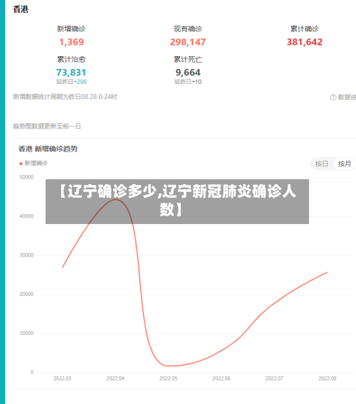356x404 pixels.
Task: Click the 累计治愈 value 73,831
Action: click(x=71, y=73)
